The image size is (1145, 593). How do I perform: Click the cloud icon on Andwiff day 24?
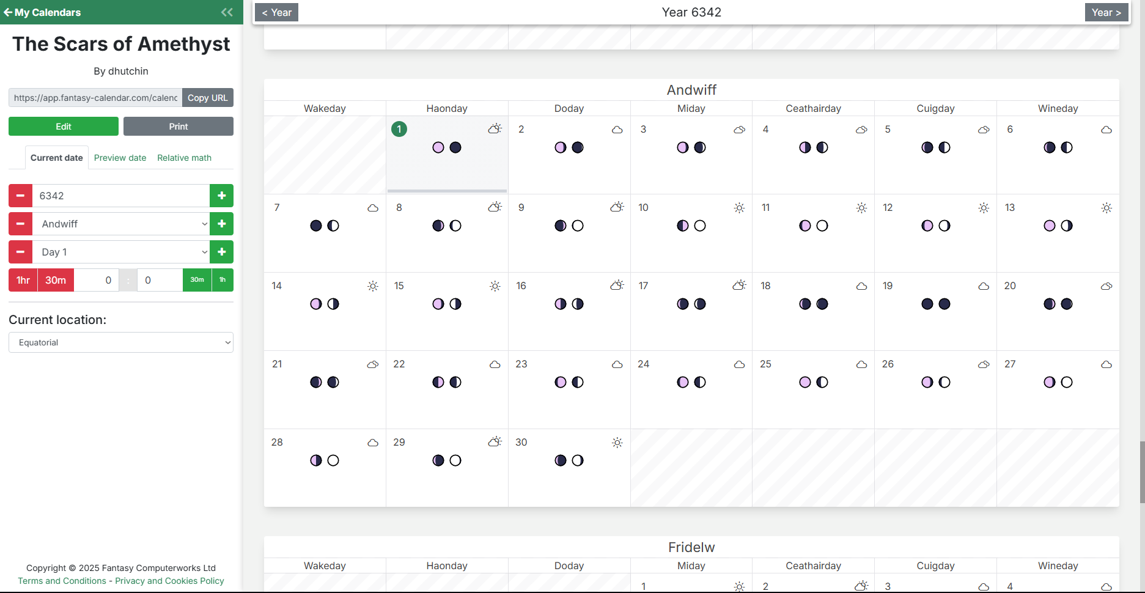740,364
